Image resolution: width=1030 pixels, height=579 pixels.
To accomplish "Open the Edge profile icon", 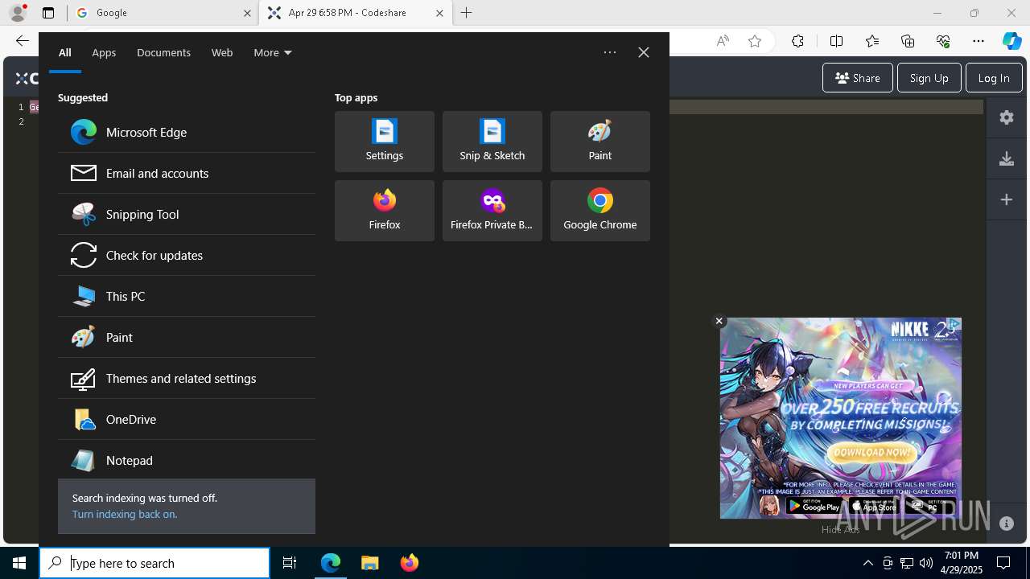I will coord(18,13).
